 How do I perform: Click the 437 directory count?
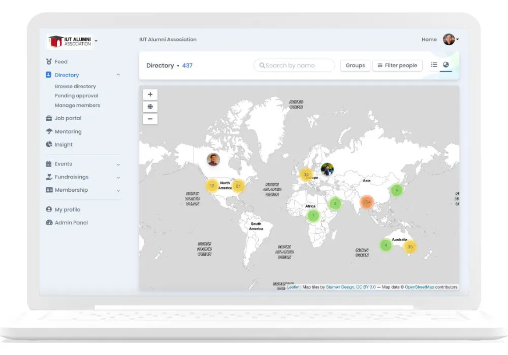(x=187, y=65)
